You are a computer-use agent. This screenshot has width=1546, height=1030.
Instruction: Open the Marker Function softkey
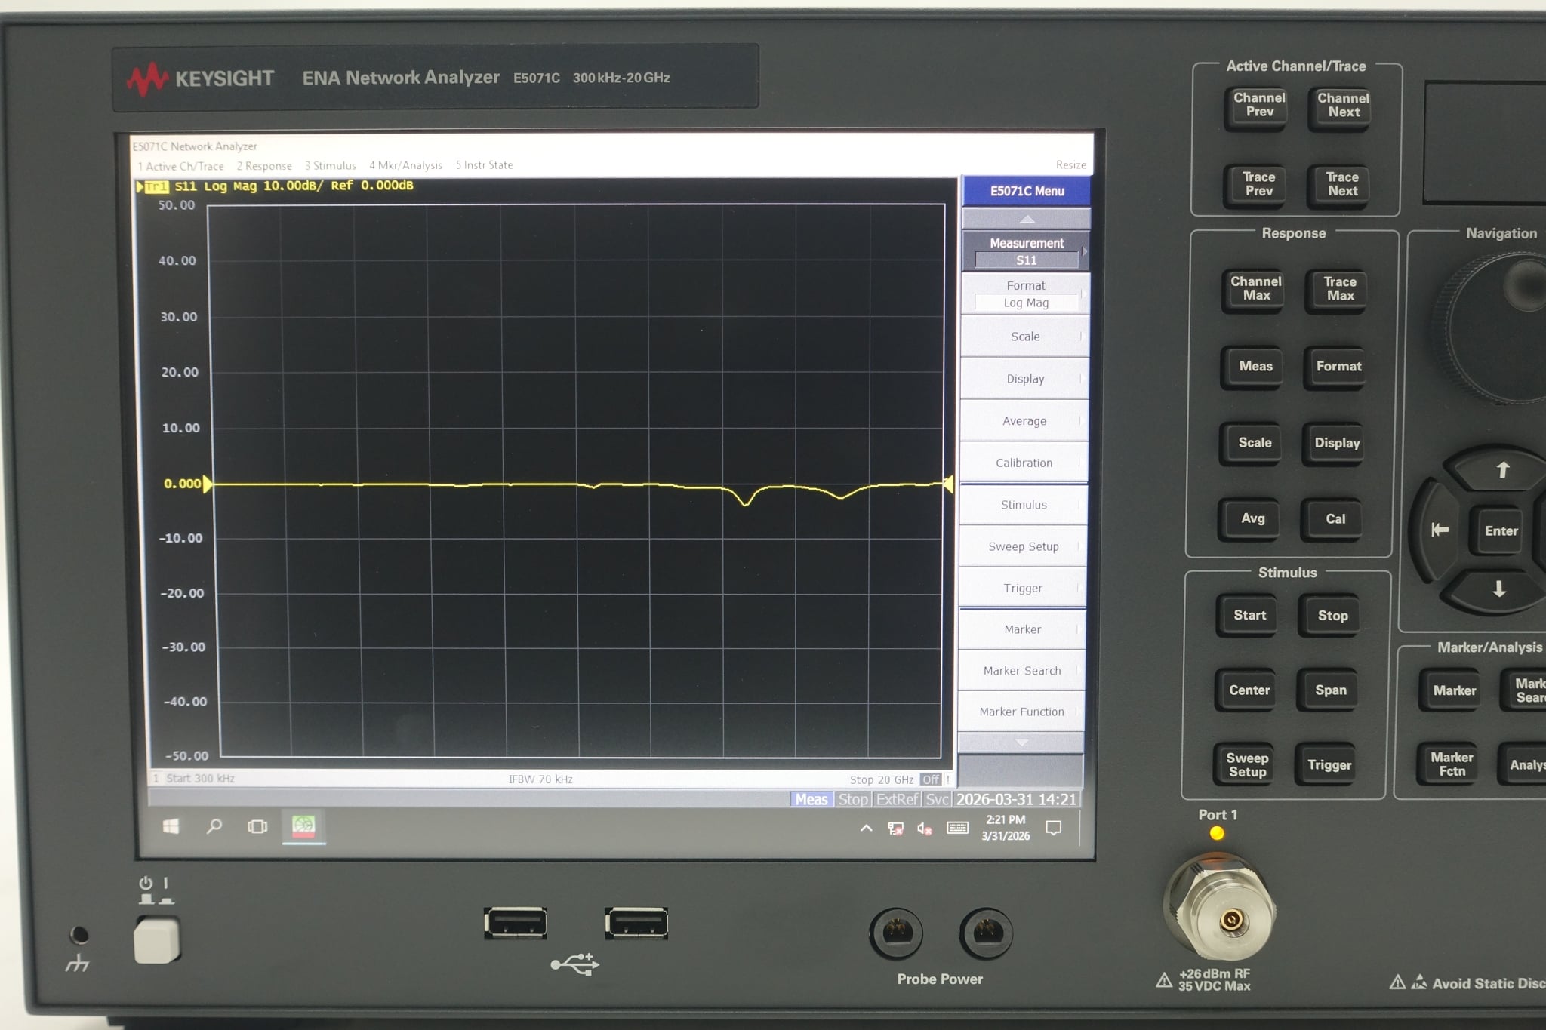(x=1021, y=712)
